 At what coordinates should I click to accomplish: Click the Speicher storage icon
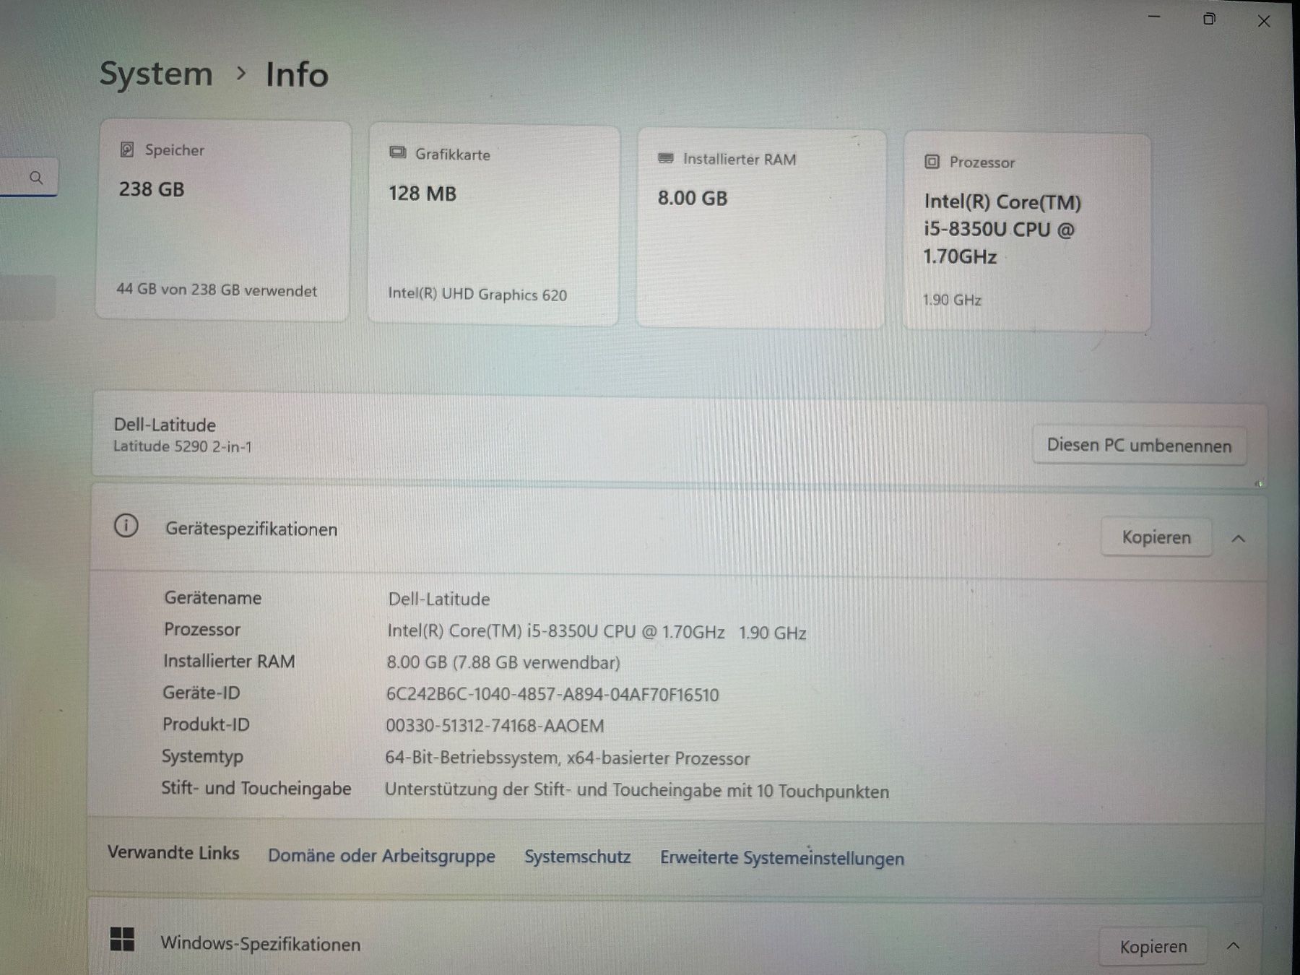point(127,149)
